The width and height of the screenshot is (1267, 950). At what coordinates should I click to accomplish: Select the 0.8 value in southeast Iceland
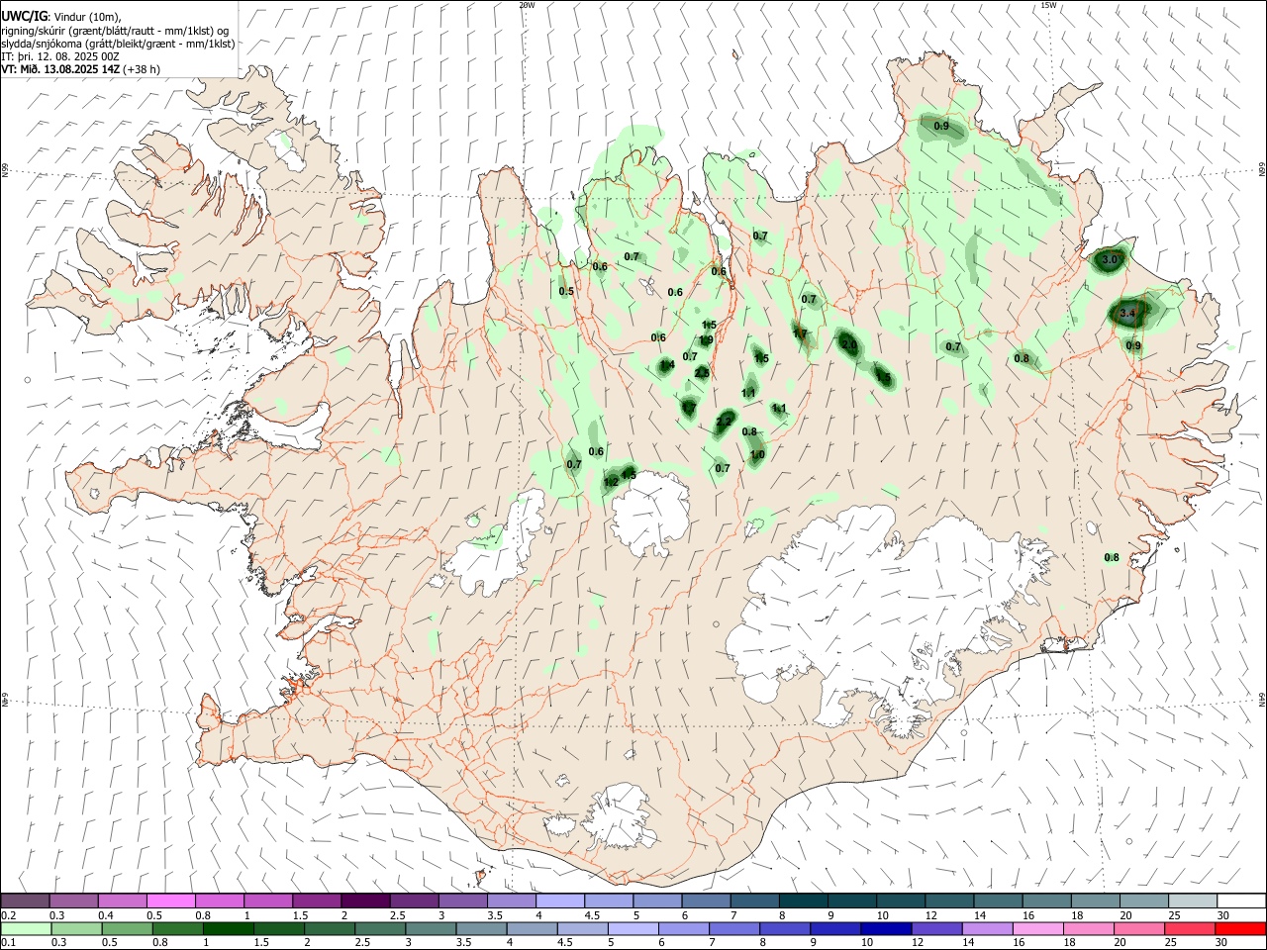pyautogui.click(x=1112, y=558)
